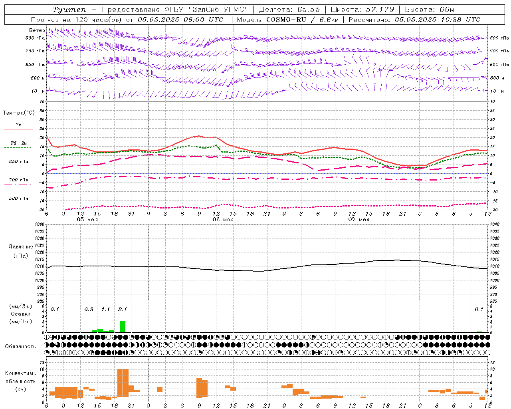511x409 pixels.
Task: Click the "Облачность" cloud cover label
Action: click(x=20, y=346)
